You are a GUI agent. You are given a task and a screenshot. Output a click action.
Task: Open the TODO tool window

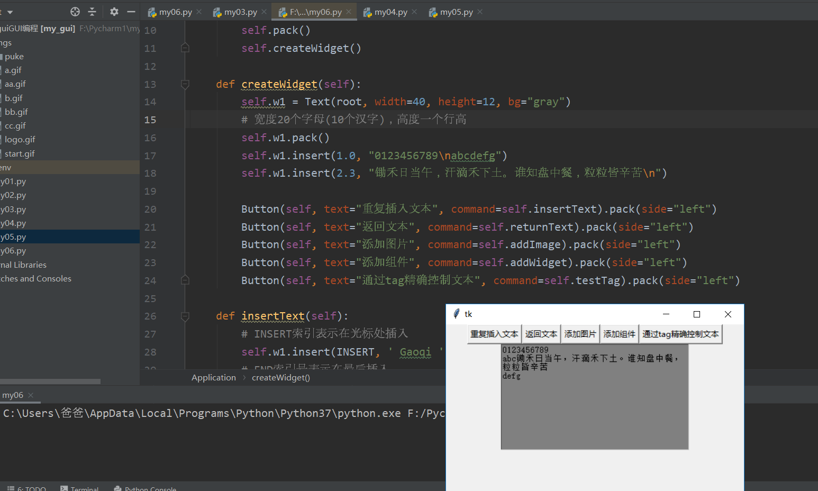pyautogui.click(x=26, y=488)
